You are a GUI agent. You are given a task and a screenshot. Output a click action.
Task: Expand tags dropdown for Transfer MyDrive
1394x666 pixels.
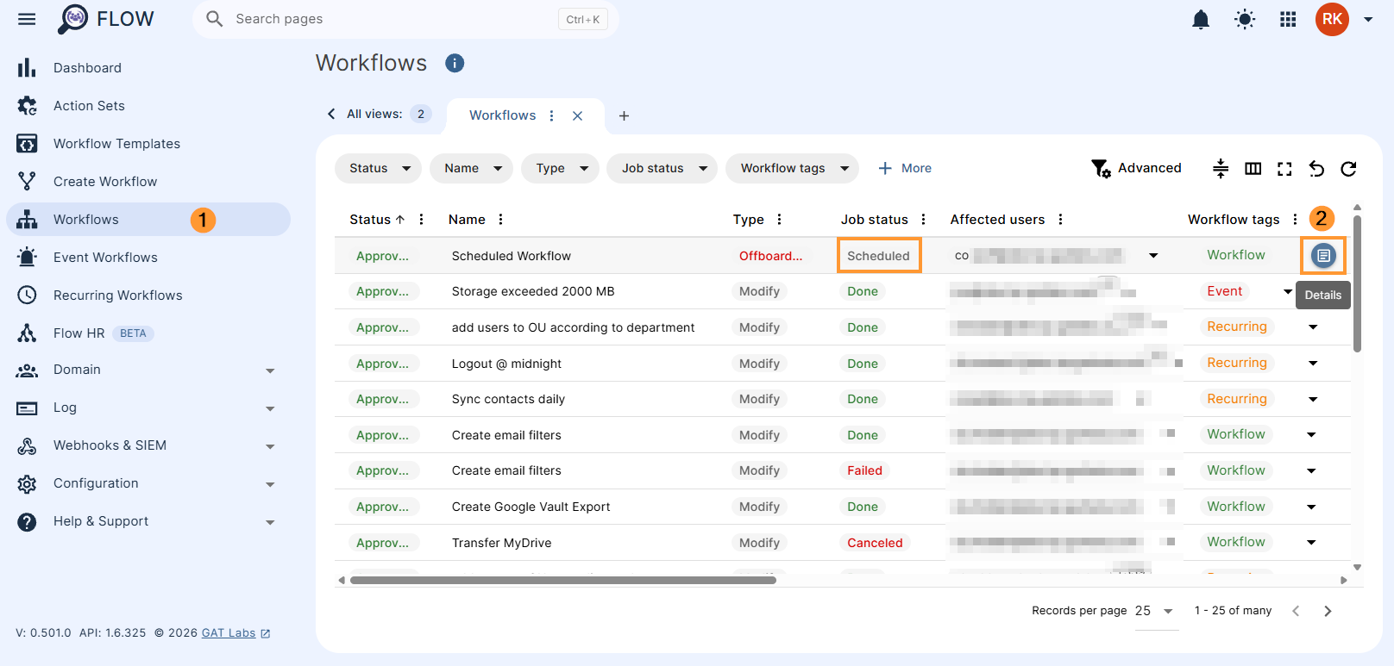(1311, 543)
